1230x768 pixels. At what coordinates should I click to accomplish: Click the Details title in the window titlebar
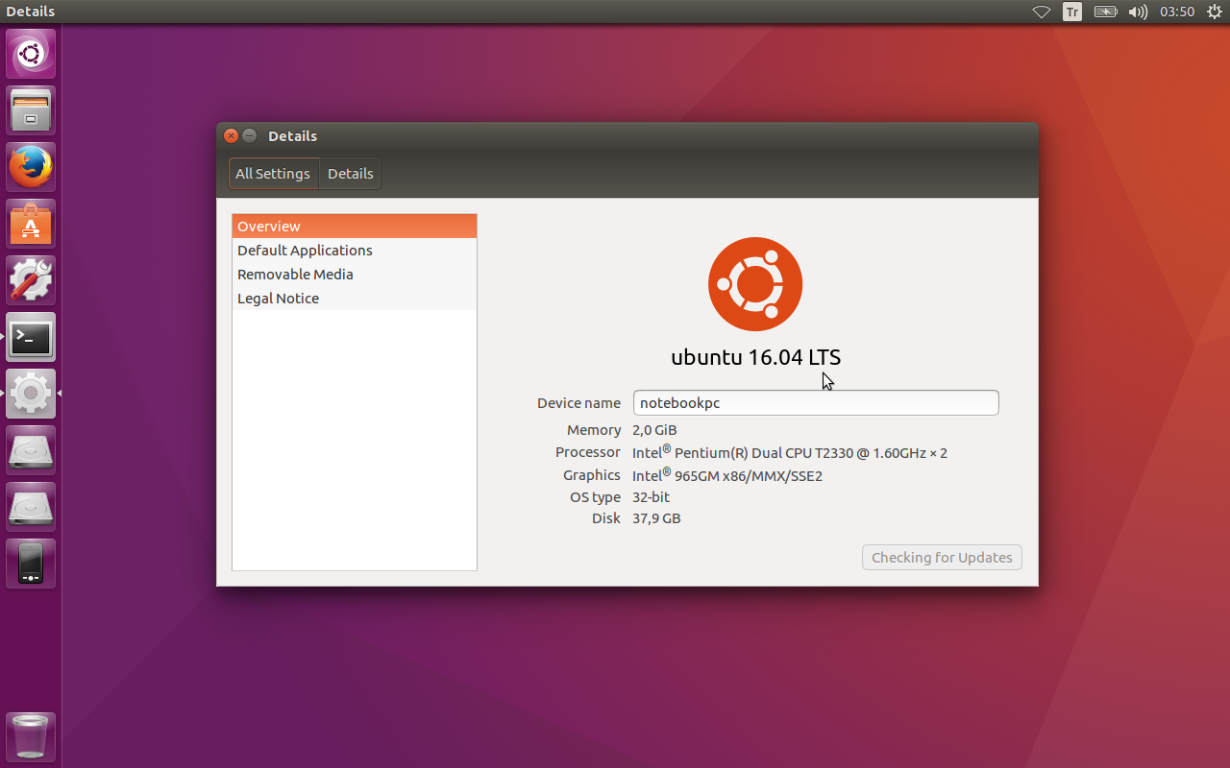(x=292, y=136)
